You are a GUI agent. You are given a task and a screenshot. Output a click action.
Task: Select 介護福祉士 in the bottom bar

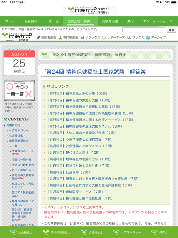coord(92,232)
